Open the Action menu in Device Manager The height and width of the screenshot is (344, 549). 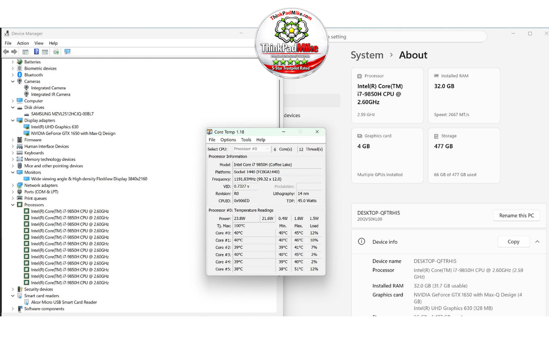point(23,43)
